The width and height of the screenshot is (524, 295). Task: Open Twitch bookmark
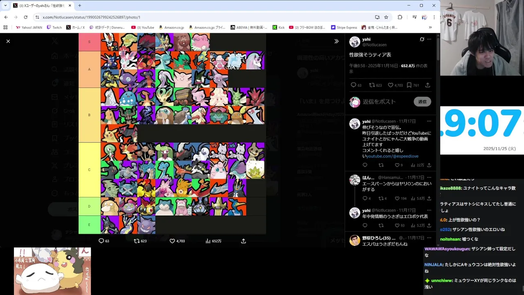pyautogui.click(x=54, y=27)
